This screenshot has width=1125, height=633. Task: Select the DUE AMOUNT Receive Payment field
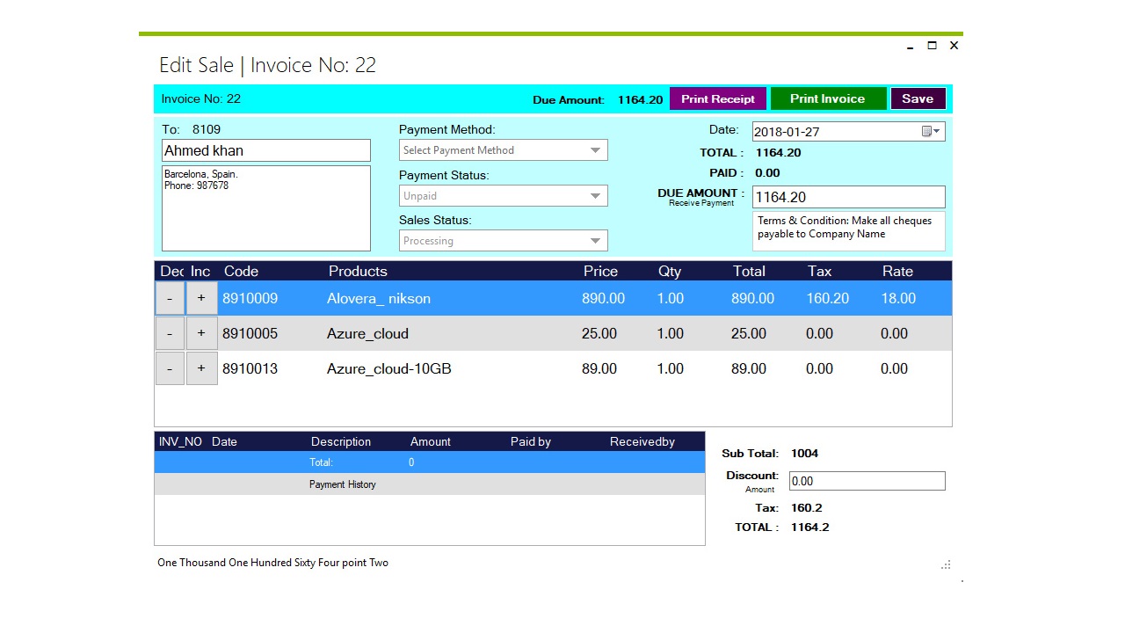pos(848,197)
